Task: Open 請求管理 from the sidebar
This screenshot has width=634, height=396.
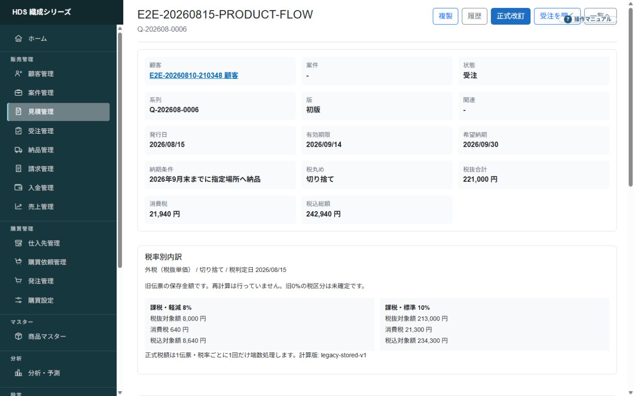Action: click(58, 169)
